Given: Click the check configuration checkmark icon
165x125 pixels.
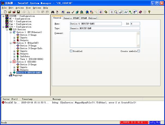Looking at the screenshot, I should [x=73, y=12].
